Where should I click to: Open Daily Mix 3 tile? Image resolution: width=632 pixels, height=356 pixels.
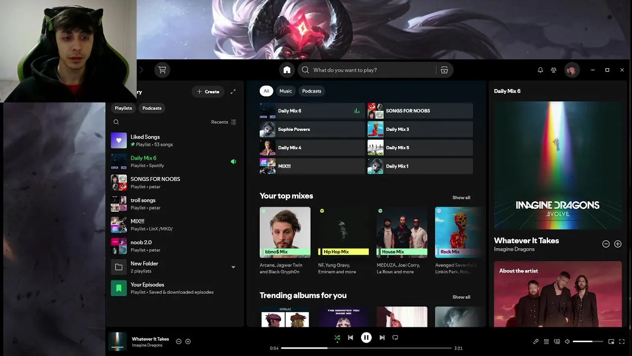coord(420,129)
